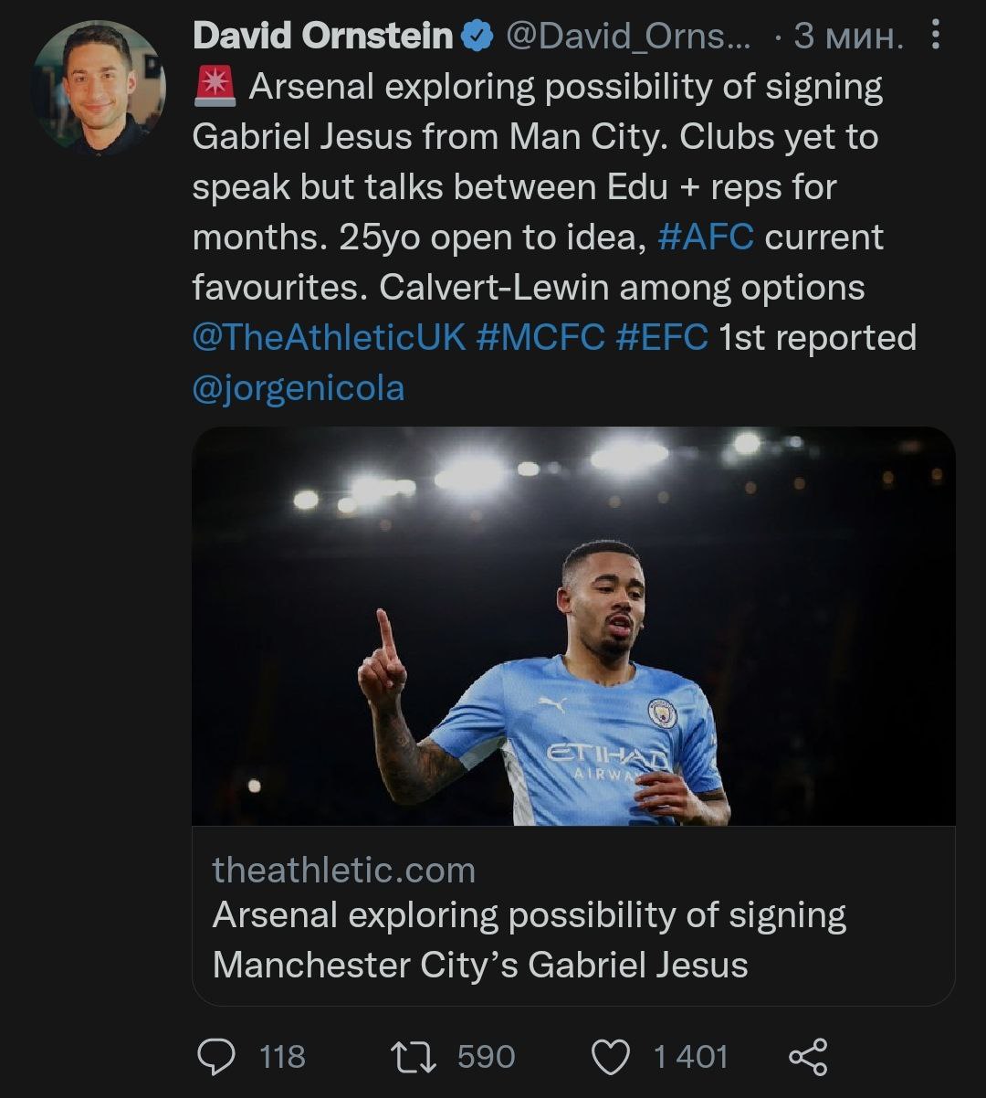Click the @David_Orns handle
The height and width of the screenshot is (1098, 986).
click(x=629, y=37)
